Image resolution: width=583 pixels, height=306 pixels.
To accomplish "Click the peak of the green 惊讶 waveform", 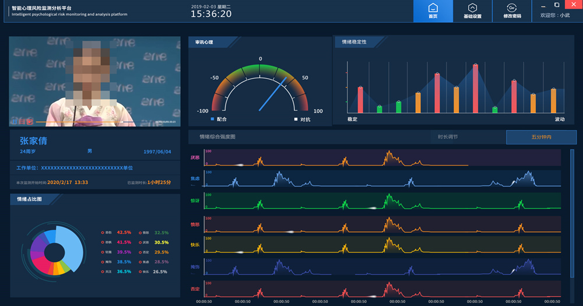I will click(388, 195).
